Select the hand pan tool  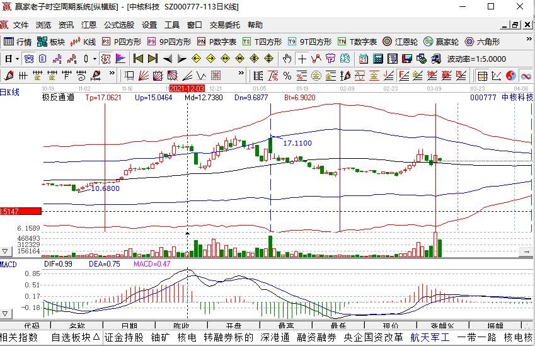tap(287, 59)
